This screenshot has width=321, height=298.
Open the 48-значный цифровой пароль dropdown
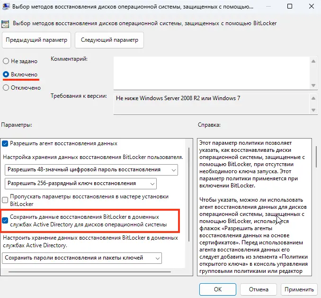90,169
